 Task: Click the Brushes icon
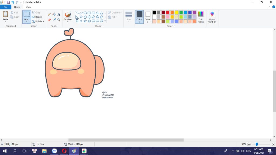[68, 14]
